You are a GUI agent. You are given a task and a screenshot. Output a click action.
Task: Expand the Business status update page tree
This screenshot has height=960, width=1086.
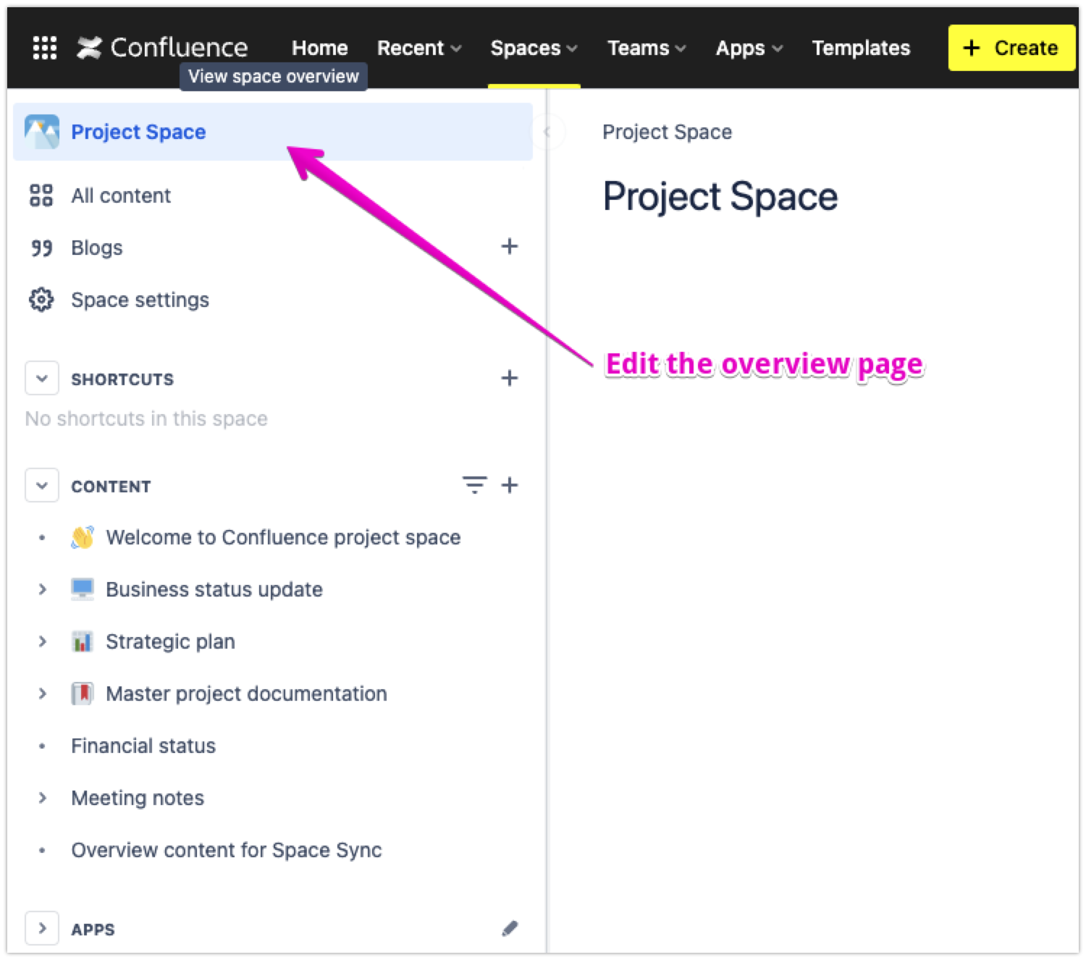pos(42,589)
